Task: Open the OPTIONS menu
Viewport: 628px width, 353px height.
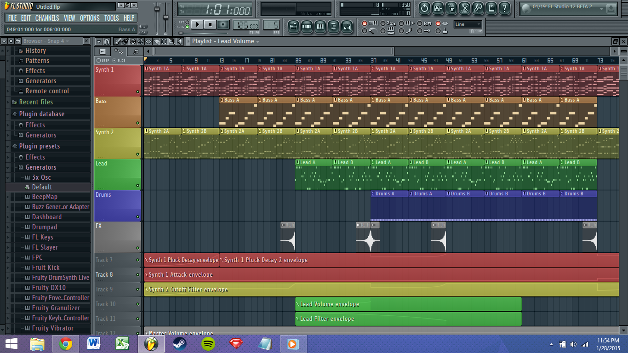Action: [90, 18]
